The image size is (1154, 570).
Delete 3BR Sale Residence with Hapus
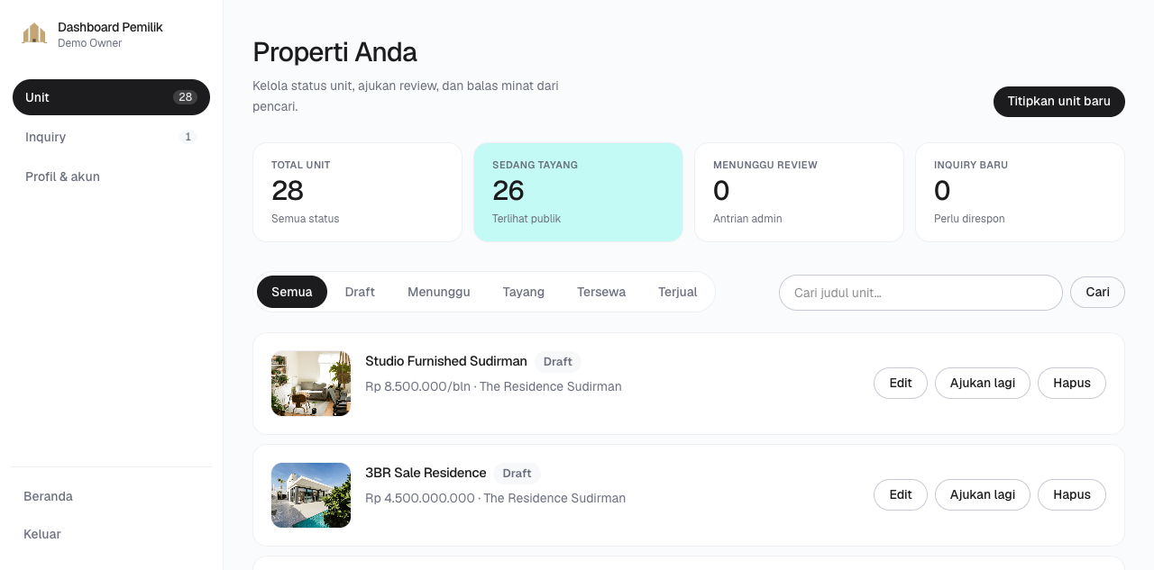1072,494
